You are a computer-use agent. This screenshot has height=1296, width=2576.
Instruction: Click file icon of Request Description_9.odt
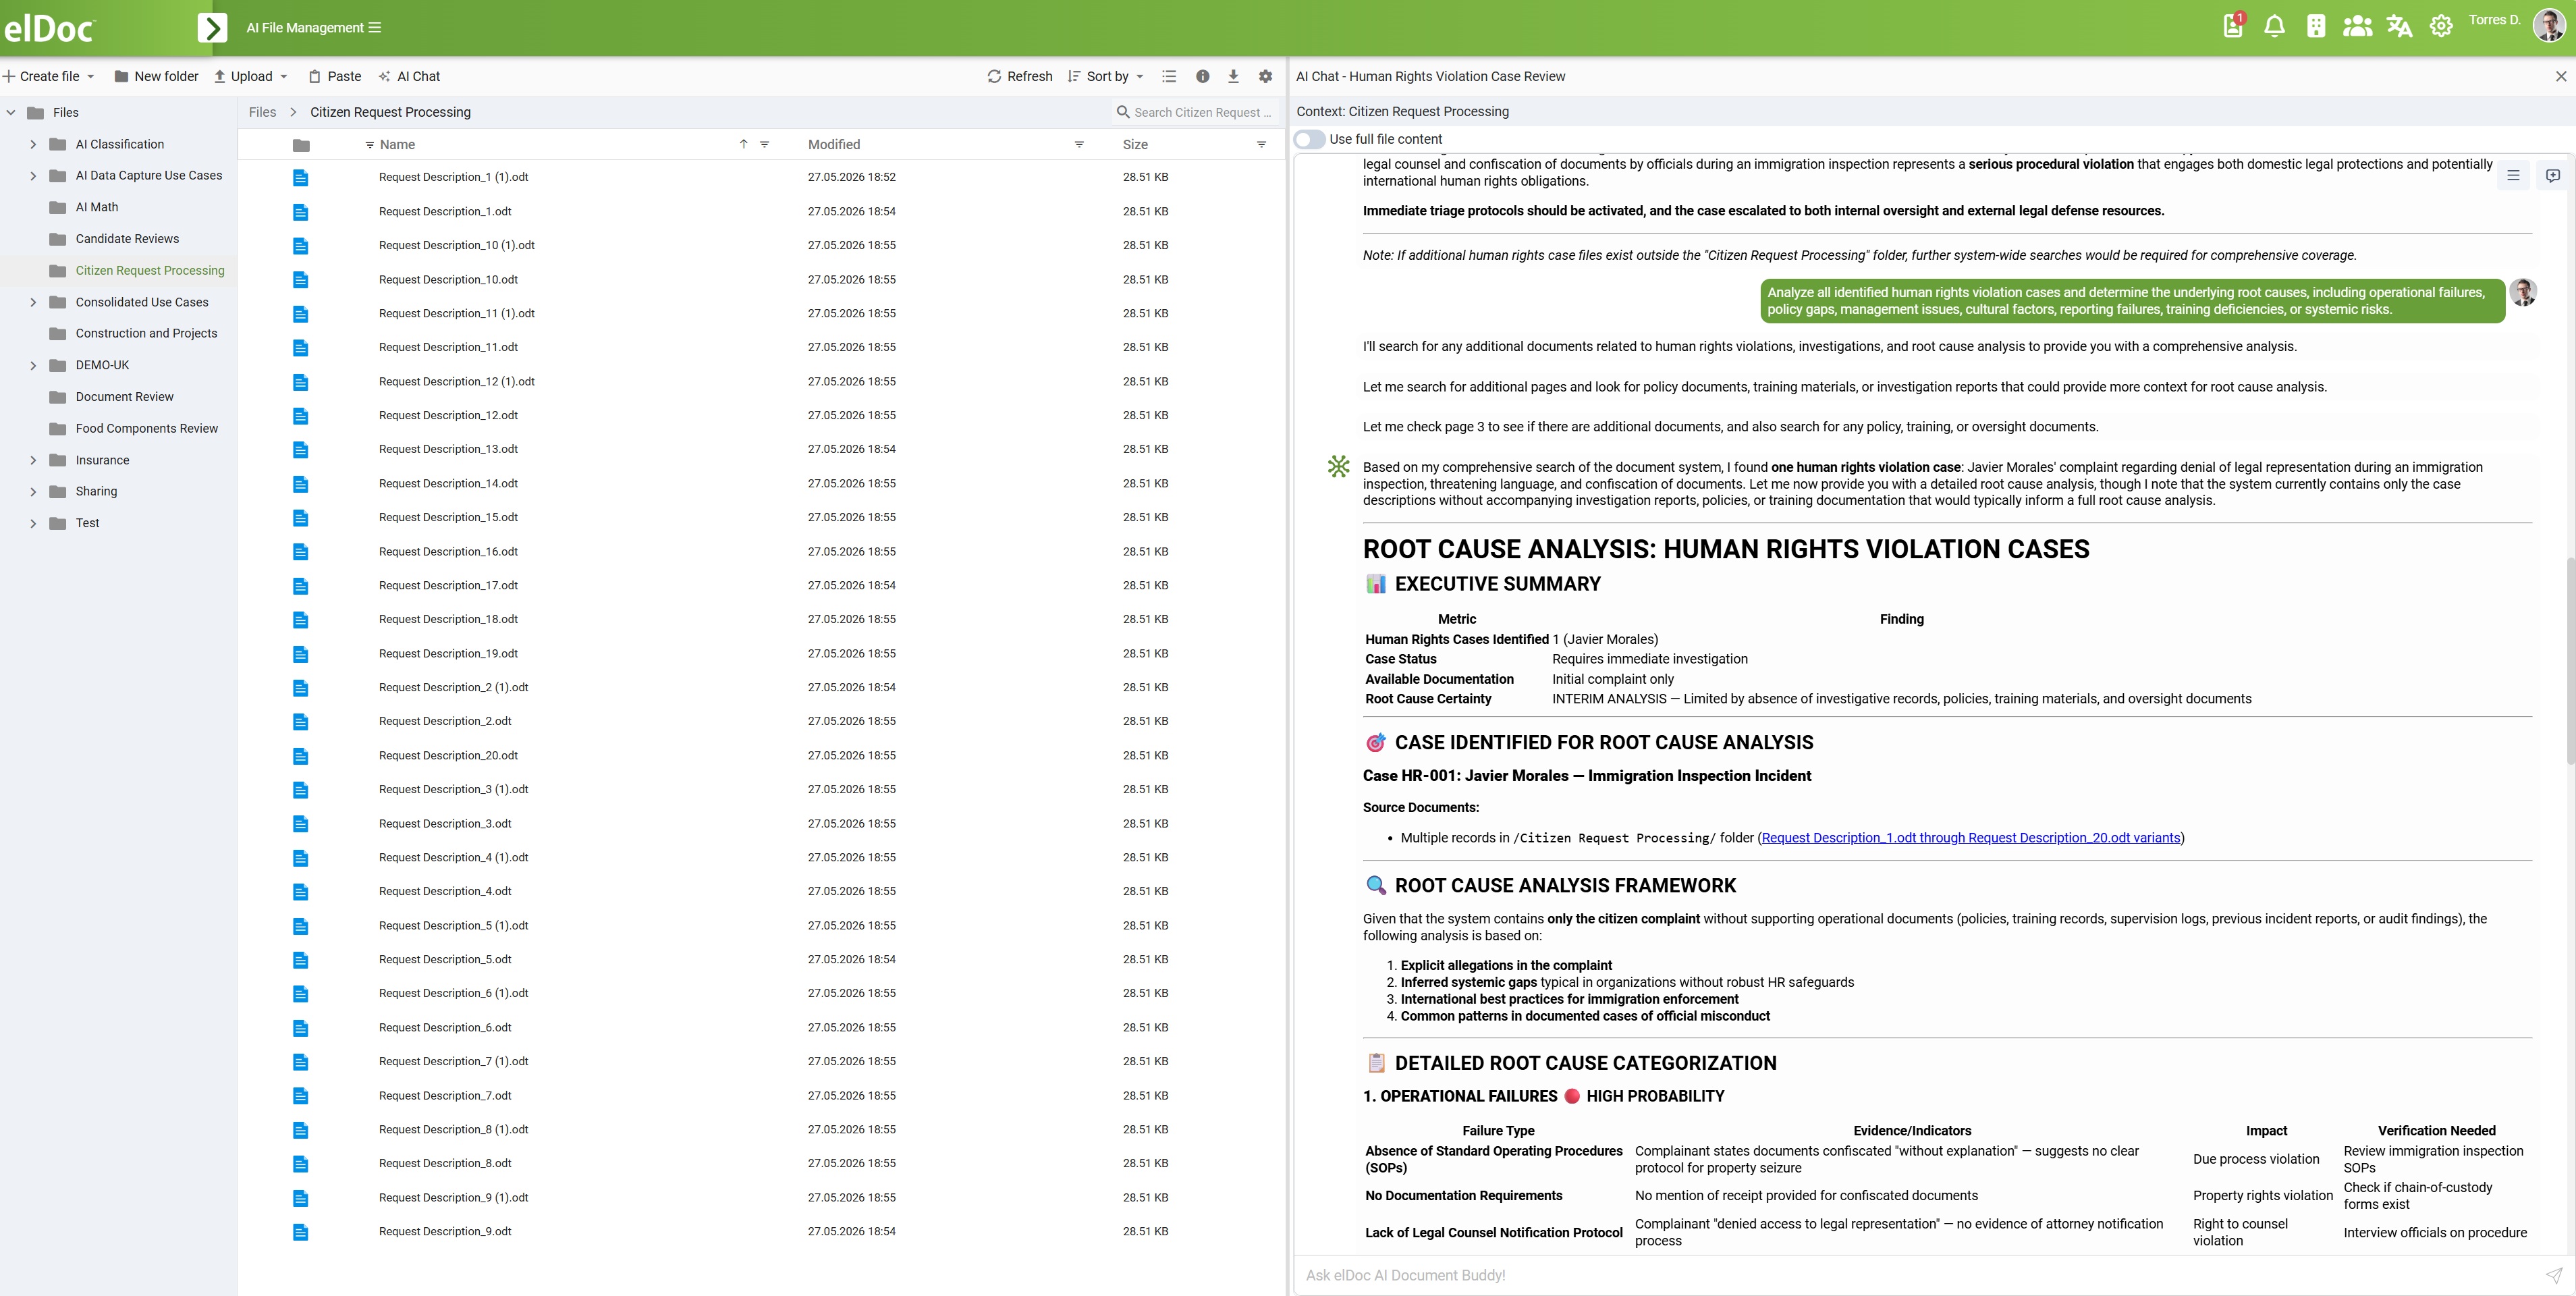click(x=300, y=1232)
